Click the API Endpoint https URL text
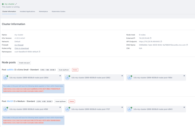This screenshot has width=195, height=127. pyautogui.click(x=149, y=41)
